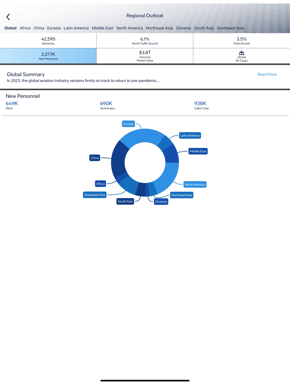290x387 pixels.
Task: Click the Latin America chart label
Action: [x=190, y=135]
